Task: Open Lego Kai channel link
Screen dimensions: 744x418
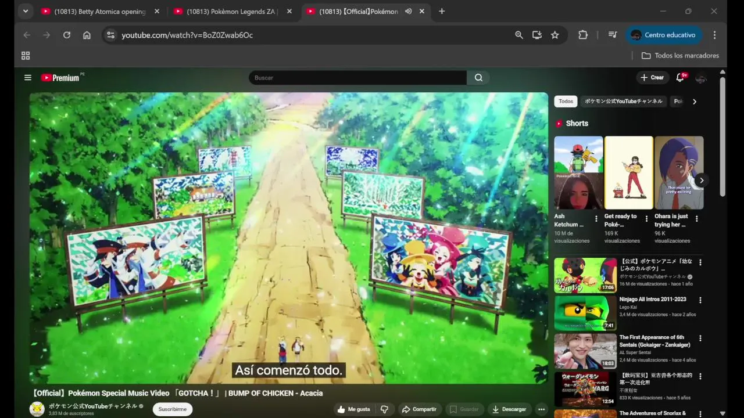Action: pos(629,307)
